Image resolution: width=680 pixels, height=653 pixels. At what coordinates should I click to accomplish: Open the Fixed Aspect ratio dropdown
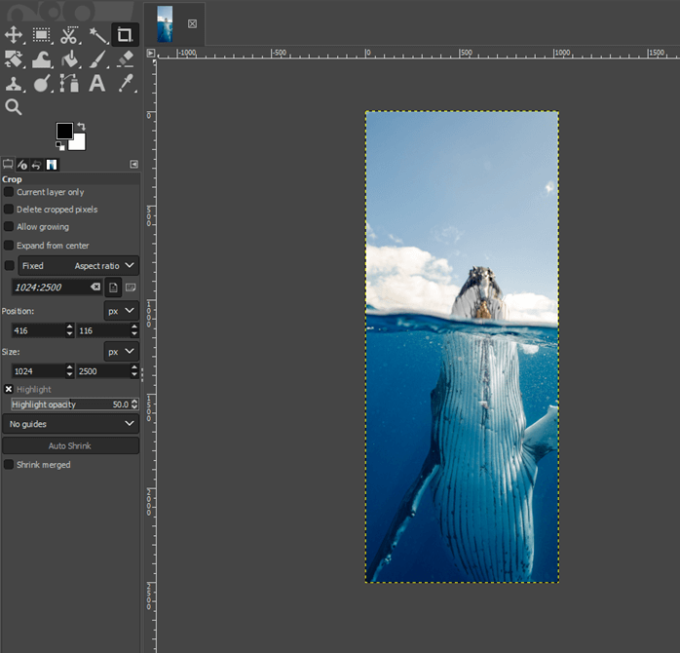(78, 265)
